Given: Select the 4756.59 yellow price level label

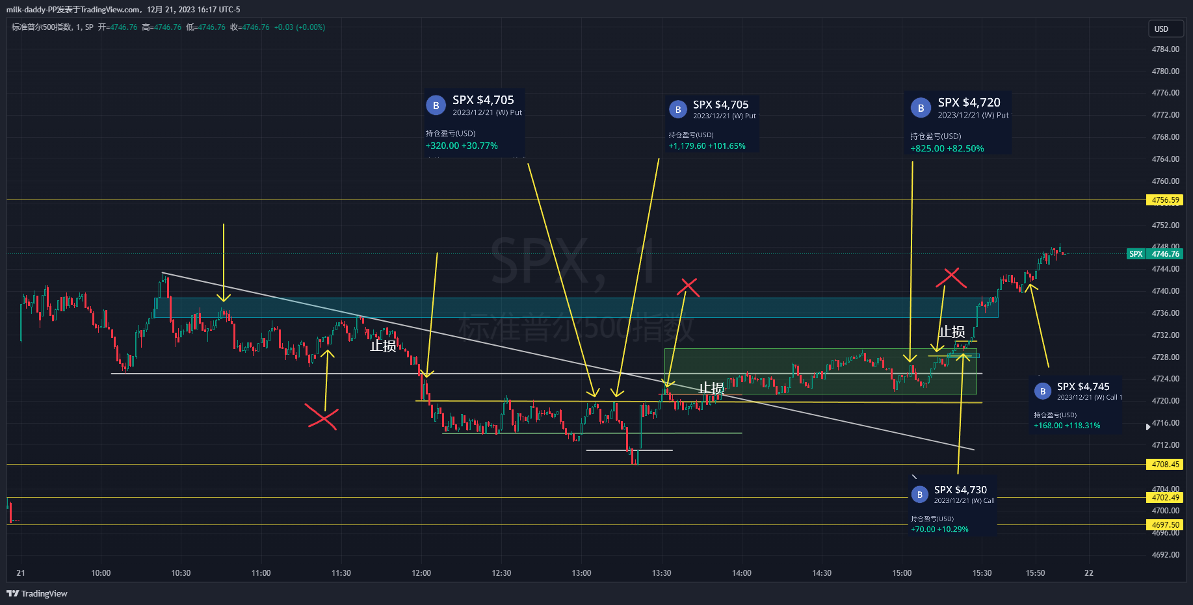Looking at the screenshot, I should 1164,200.
